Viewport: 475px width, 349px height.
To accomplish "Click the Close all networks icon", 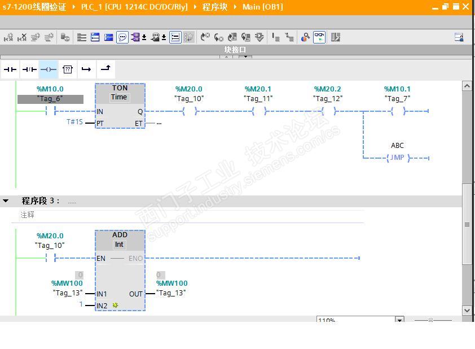I will pos(95,37).
